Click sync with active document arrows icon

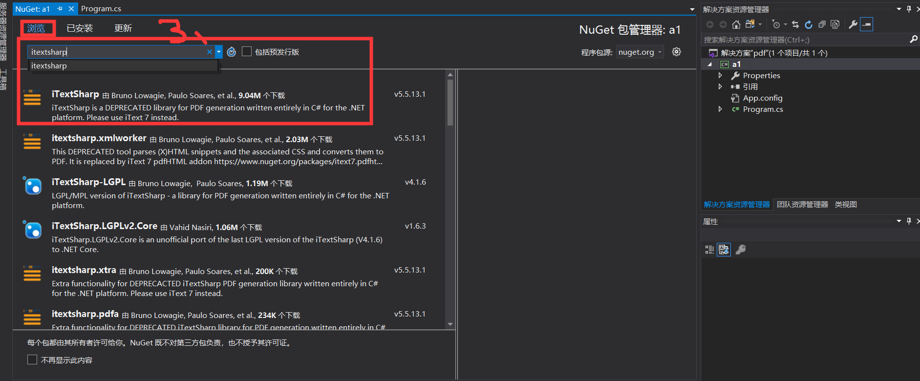pos(795,24)
